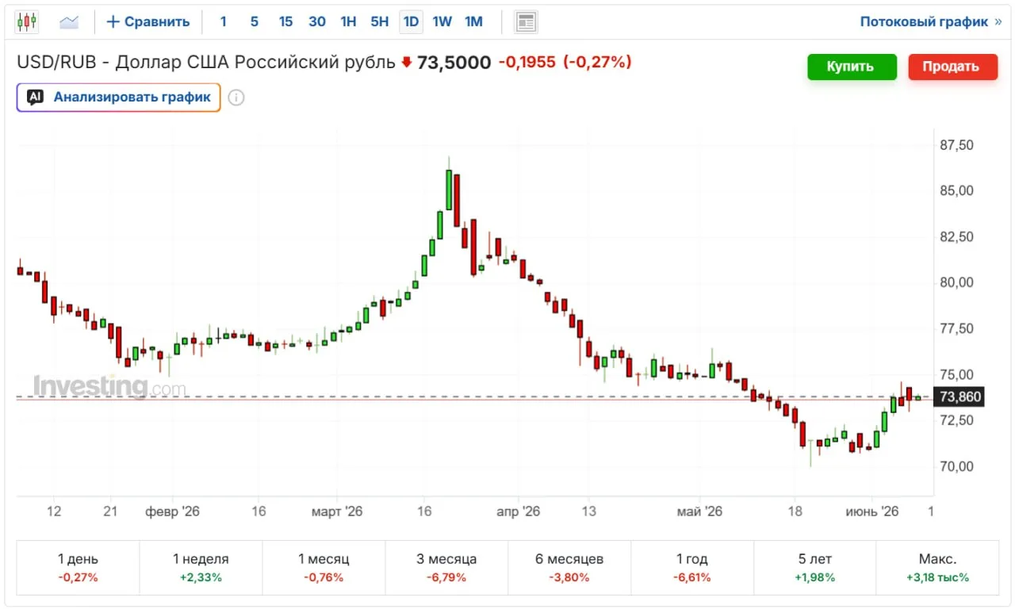The width and height of the screenshot is (1015, 609).
Task: Click the plus icon next to Сравнить
Action: pyautogui.click(x=113, y=21)
